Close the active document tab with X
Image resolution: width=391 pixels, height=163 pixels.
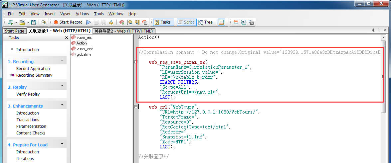(x=385, y=30)
